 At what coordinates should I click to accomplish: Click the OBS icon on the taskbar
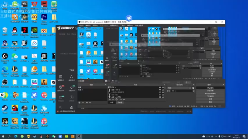pos(79,136)
